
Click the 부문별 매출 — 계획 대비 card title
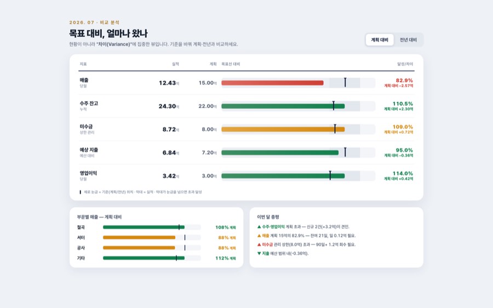click(x=99, y=217)
